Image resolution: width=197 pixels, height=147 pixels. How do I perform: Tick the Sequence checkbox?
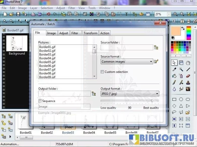pyautogui.click(x=40, y=101)
